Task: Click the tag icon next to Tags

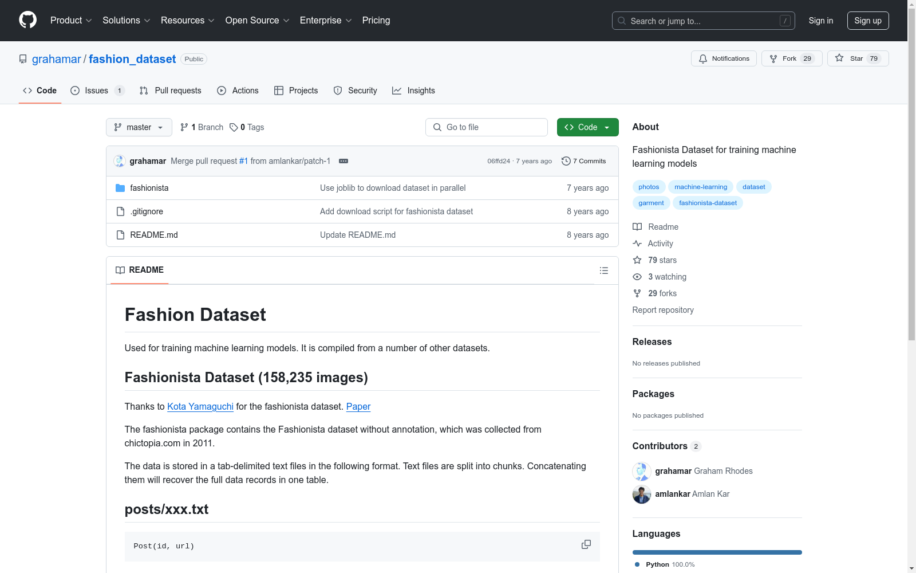Action: coord(234,127)
